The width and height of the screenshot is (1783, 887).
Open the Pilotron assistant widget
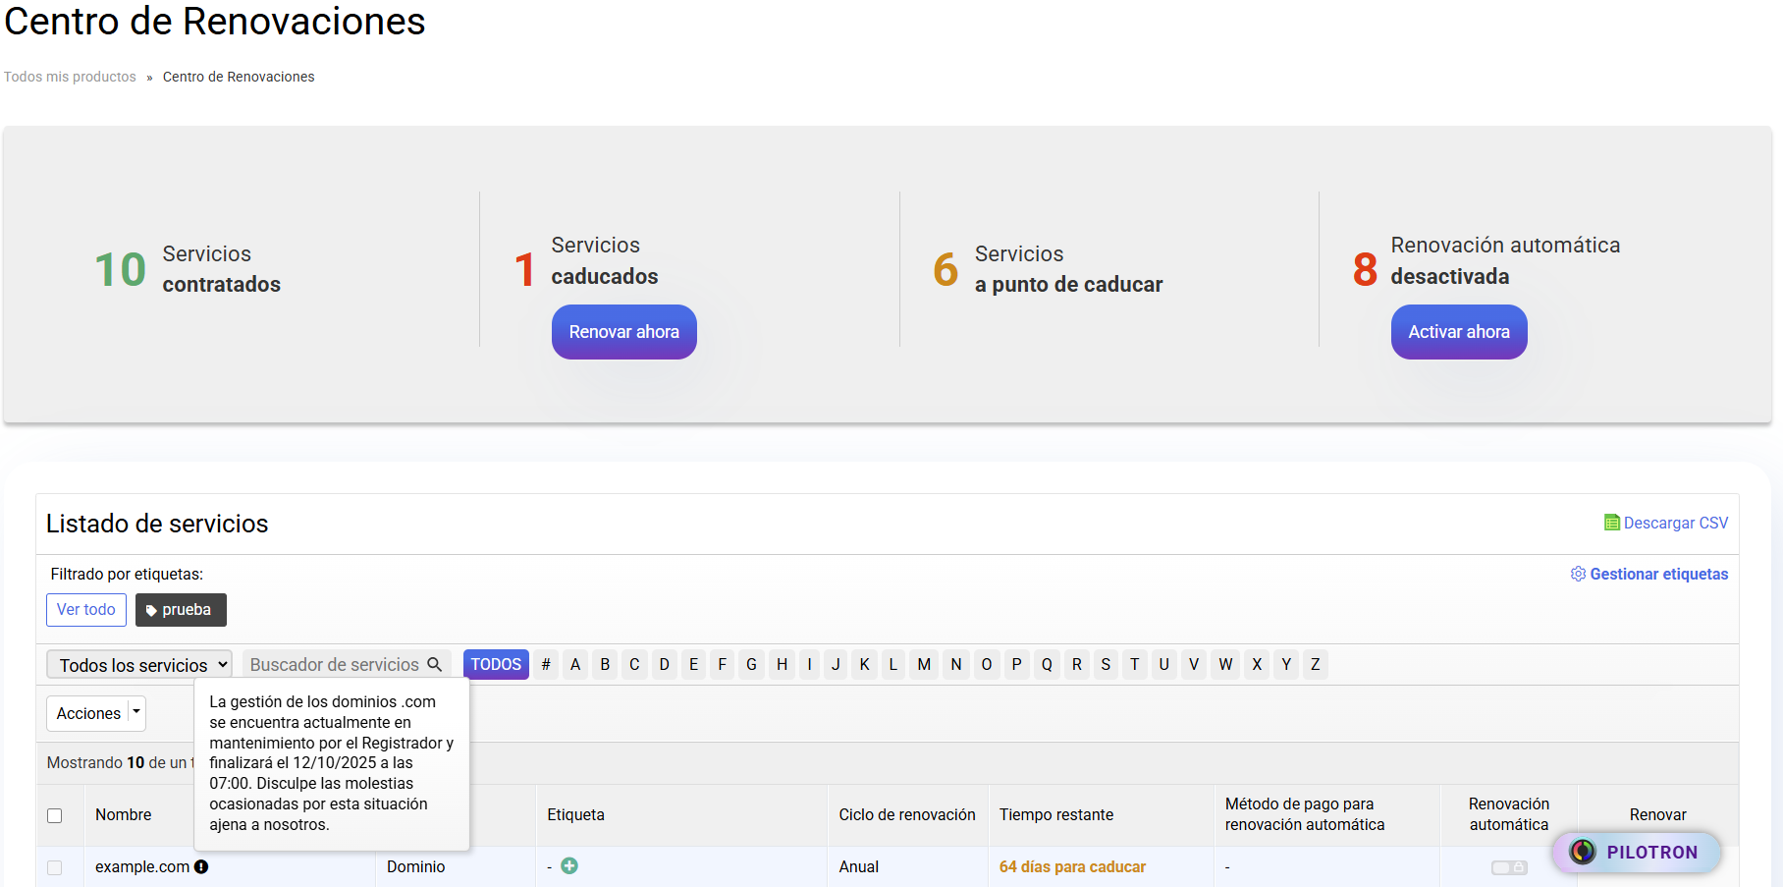(x=1636, y=852)
